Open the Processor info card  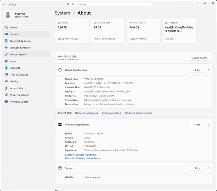179,31
